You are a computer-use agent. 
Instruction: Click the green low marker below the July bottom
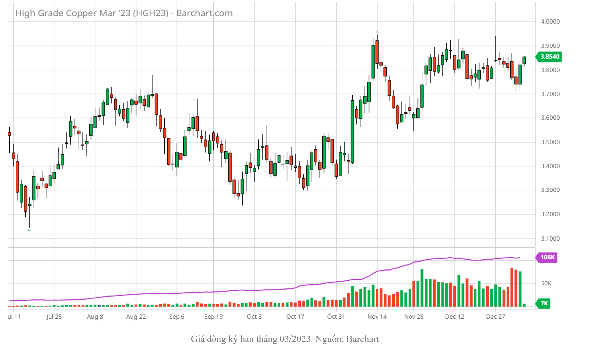30,230
